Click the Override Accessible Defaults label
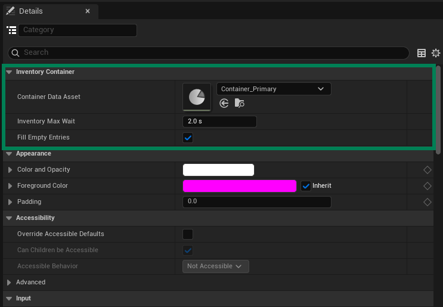The width and height of the screenshot is (443, 307). point(60,234)
